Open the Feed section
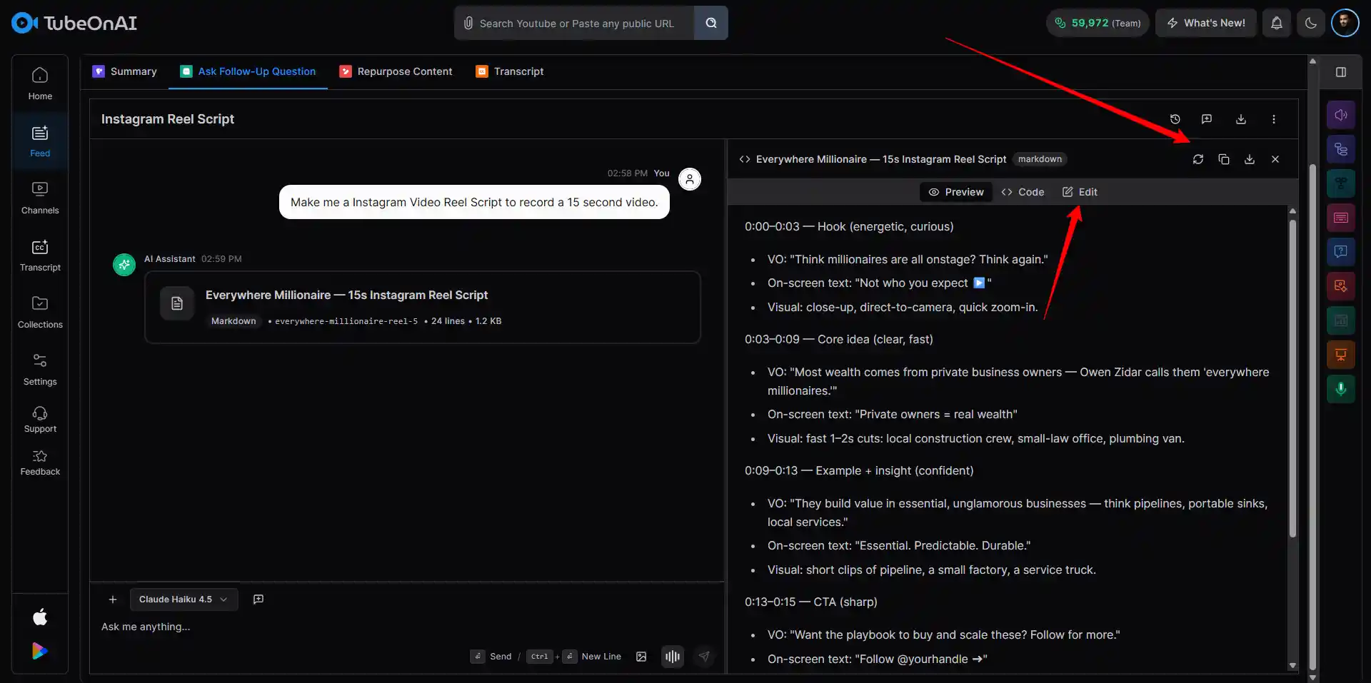The height and width of the screenshot is (683, 1371). tap(40, 141)
